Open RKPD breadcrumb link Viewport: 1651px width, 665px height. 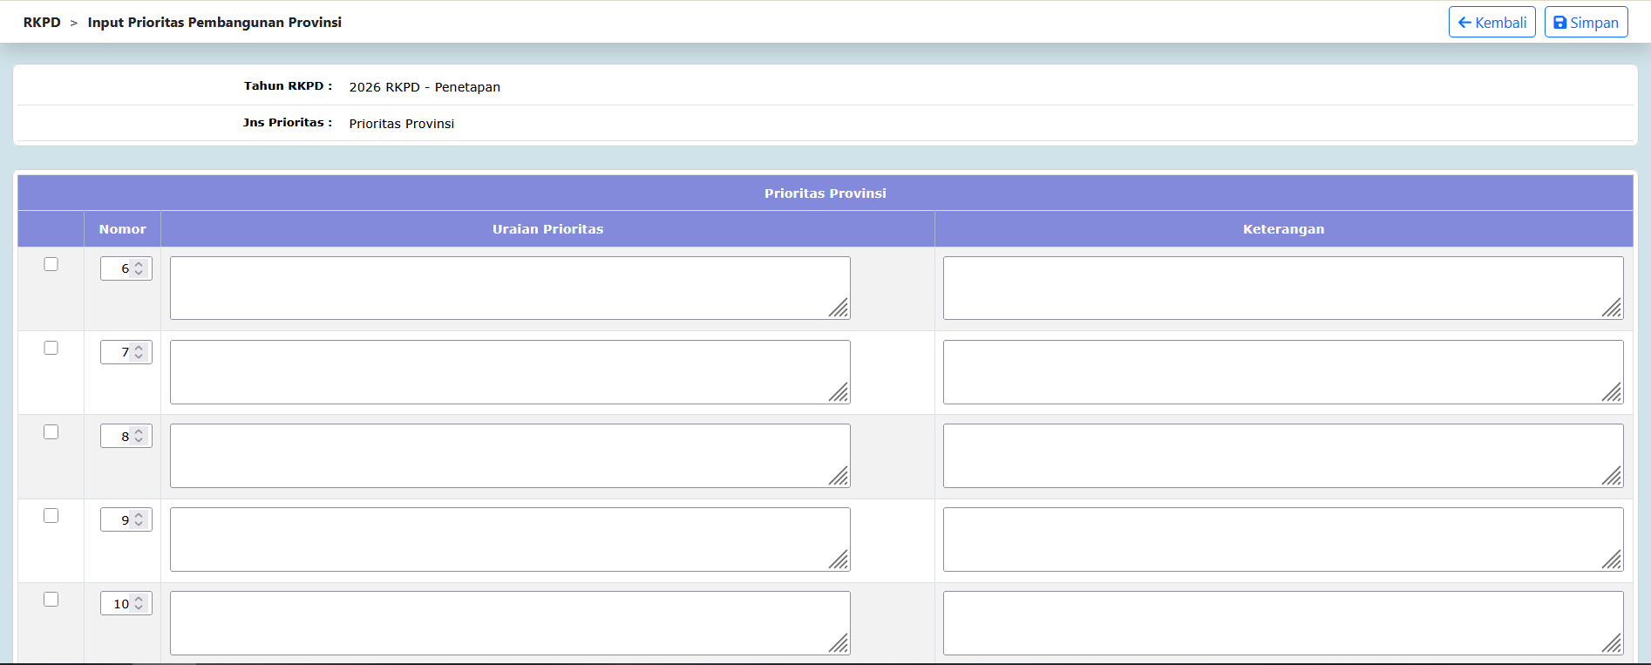point(42,23)
